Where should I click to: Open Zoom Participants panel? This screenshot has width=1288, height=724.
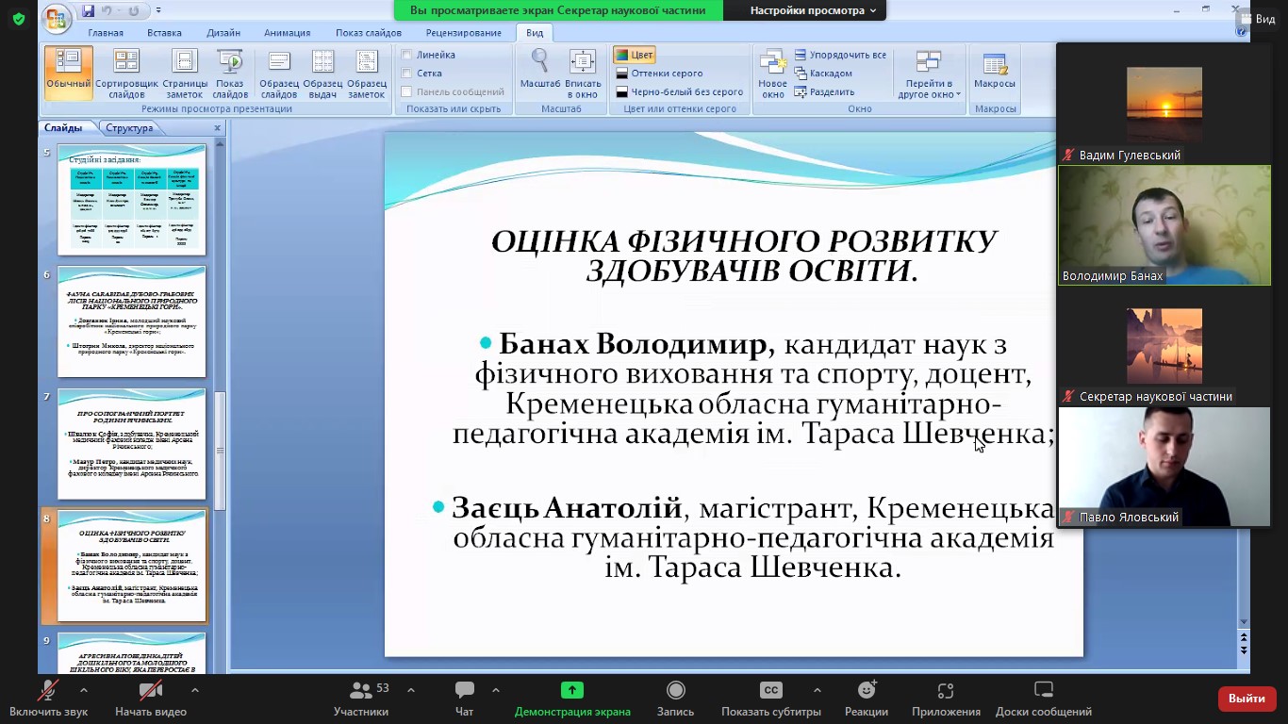click(361, 699)
